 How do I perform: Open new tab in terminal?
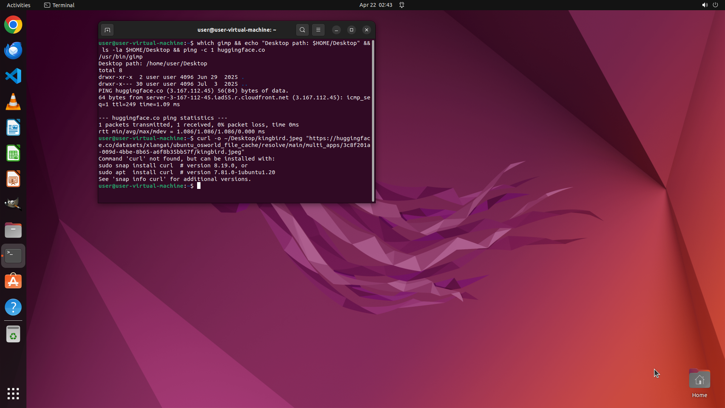(x=107, y=30)
